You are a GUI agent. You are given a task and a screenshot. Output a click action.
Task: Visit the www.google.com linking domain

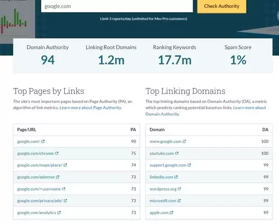(x=165, y=141)
